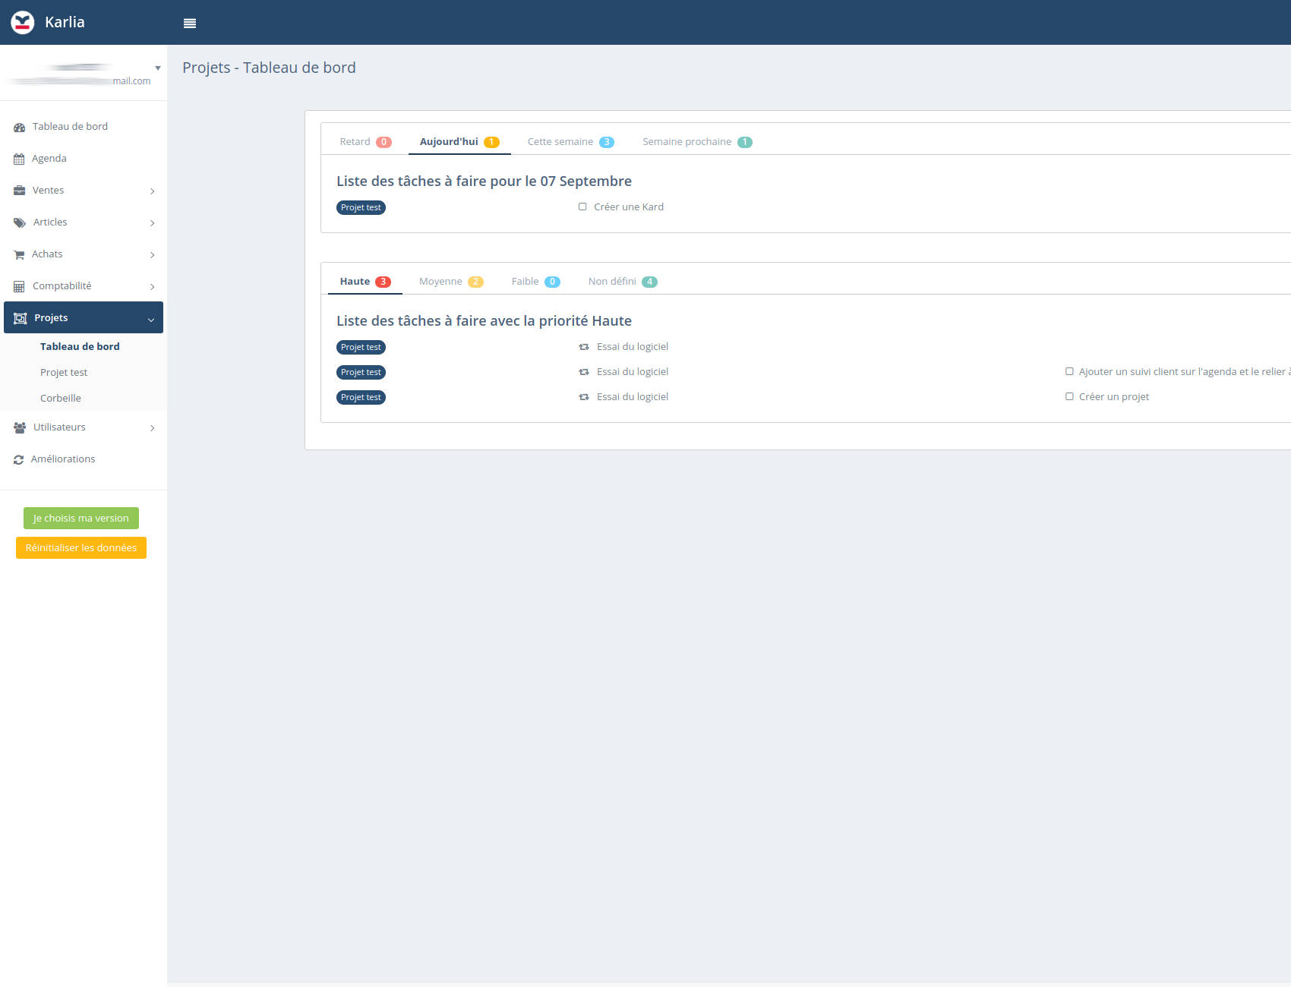Click the Projets icon in sidebar
1291x987 pixels.
coord(21,318)
